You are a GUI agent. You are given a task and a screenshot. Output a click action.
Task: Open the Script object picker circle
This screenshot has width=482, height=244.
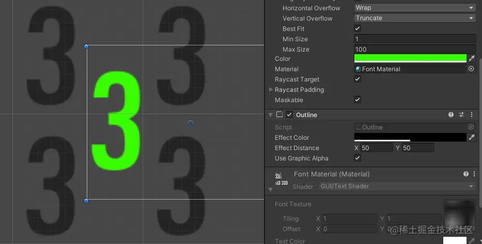point(471,127)
